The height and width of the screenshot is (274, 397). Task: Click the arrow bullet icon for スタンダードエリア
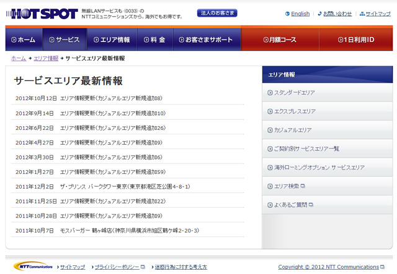[270, 93]
